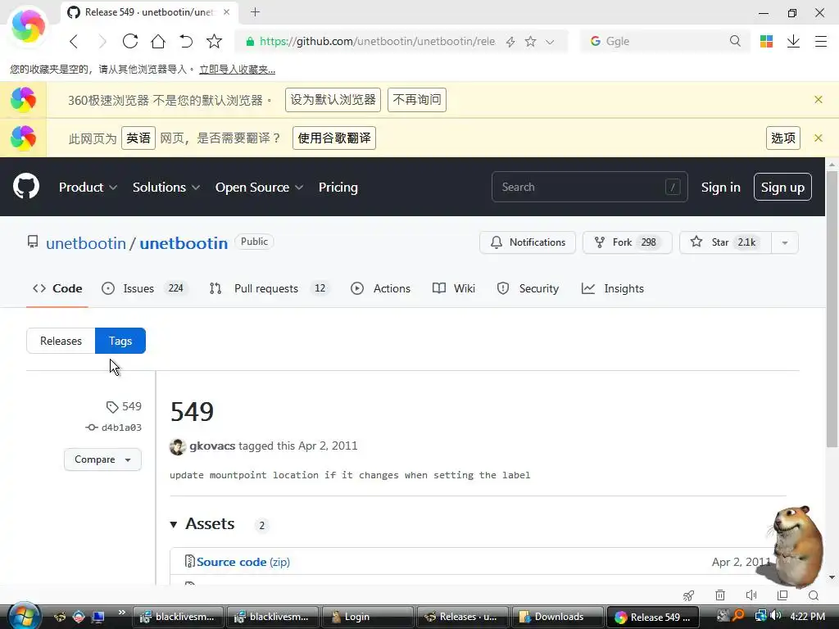
Task: Click the search magnifier icon in browser search box
Action: pyautogui.click(x=735, y=41)
